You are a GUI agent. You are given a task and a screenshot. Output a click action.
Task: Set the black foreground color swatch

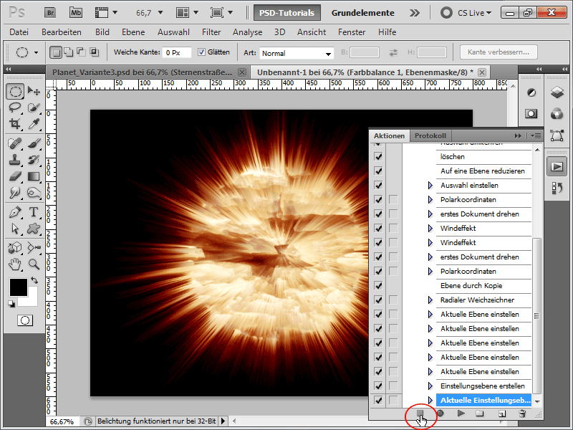click(19, 287)
